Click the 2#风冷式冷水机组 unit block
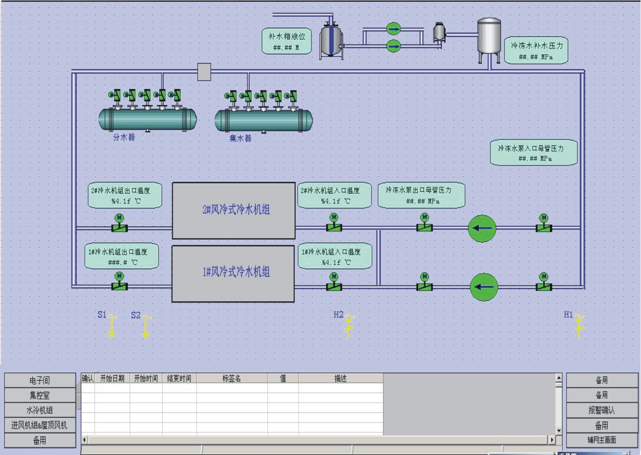Image resolution: width=641 pixels, height=455 pixels. [234, 210]
